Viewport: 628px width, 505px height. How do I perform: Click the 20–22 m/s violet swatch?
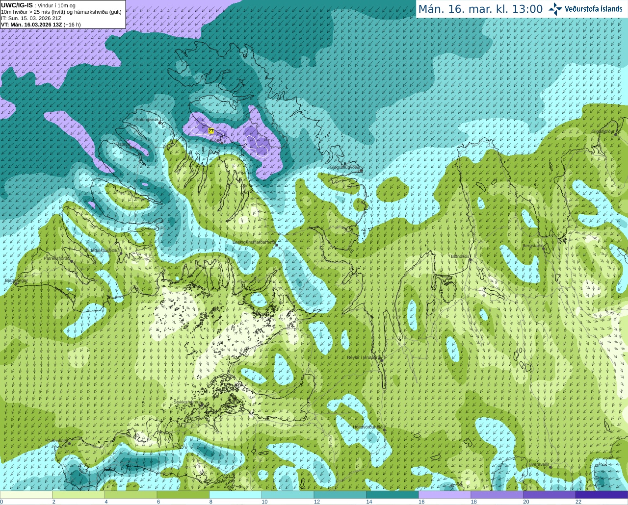(549, 495)
